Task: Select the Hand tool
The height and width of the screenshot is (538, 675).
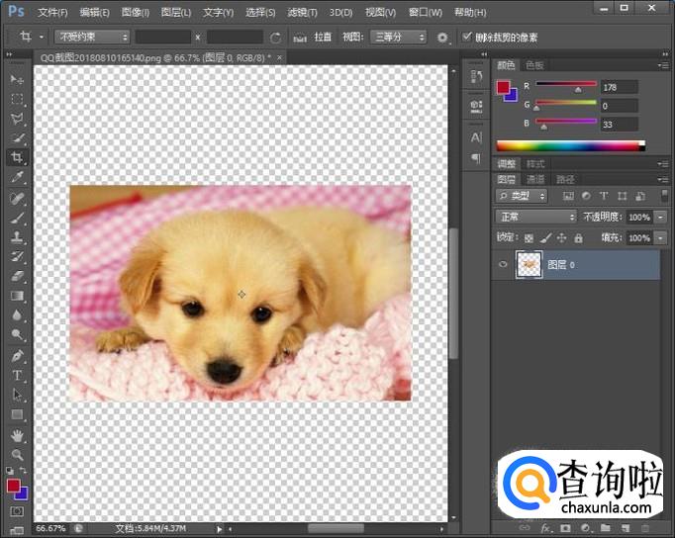Action: click(17, 435)
